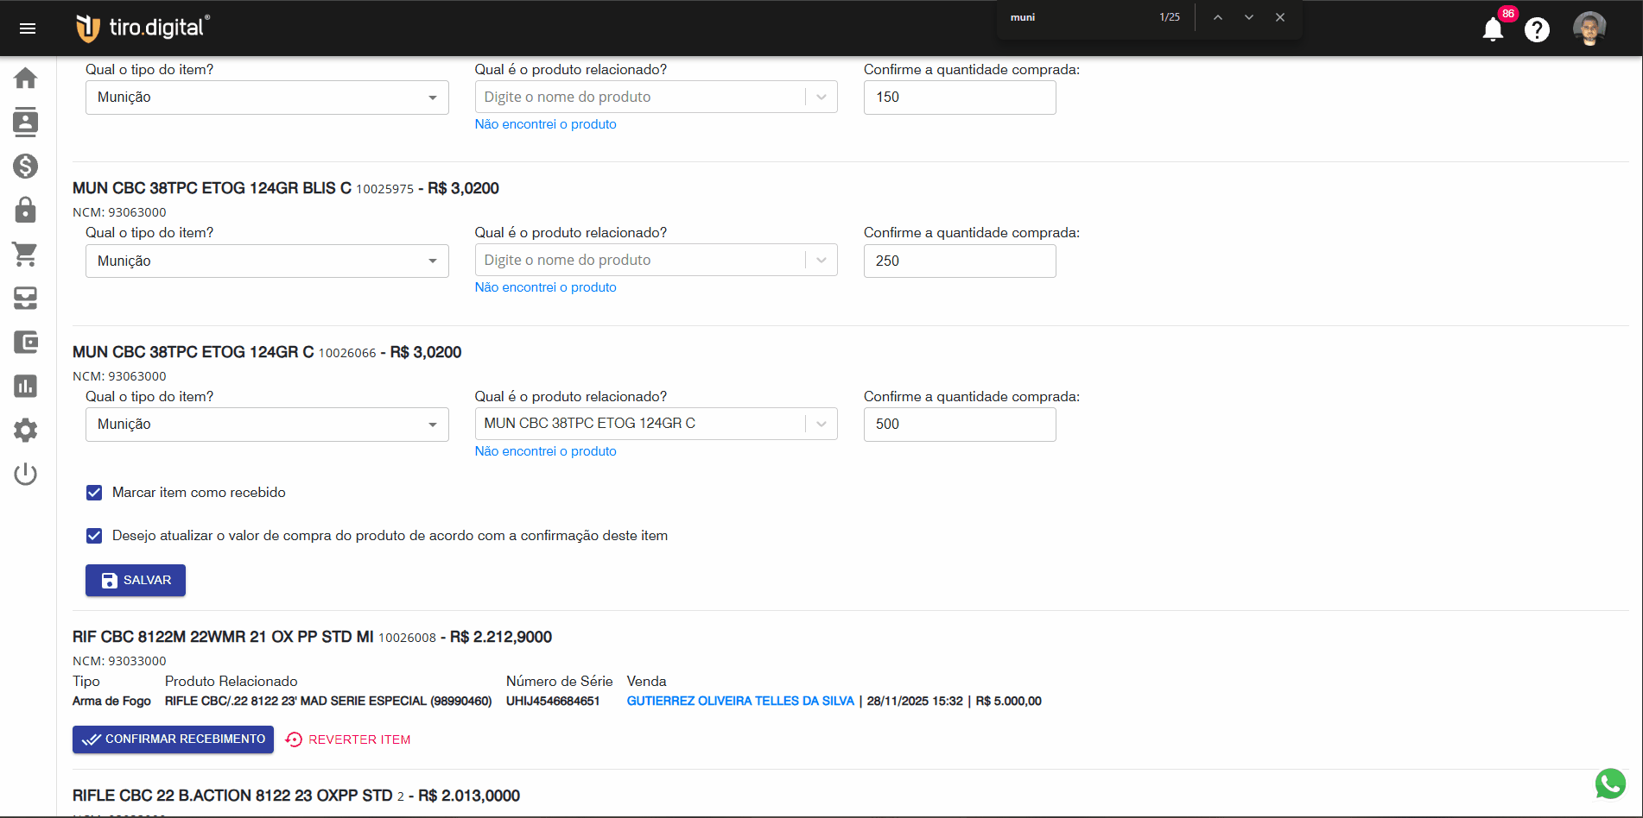Click the help question mark icon

[1537, 30]
